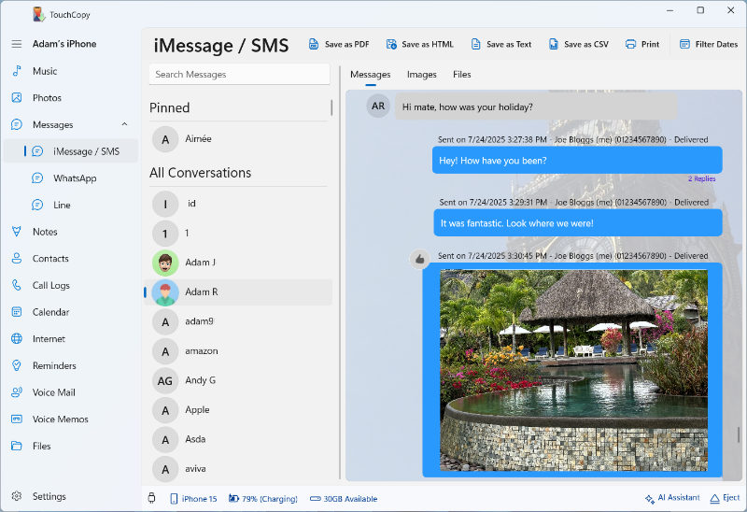Click the Files folder icon
This screenshot has height=512, width=747.
(x=17, y=446)
